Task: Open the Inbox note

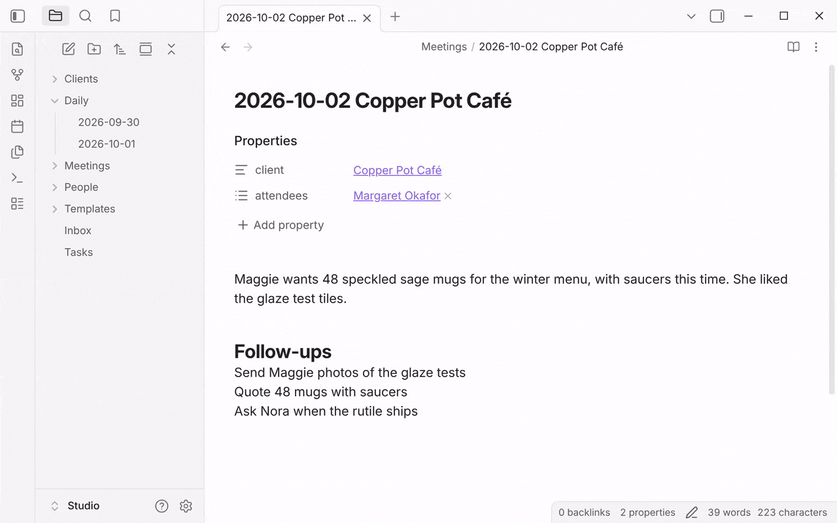Action: tap(78, 231)
